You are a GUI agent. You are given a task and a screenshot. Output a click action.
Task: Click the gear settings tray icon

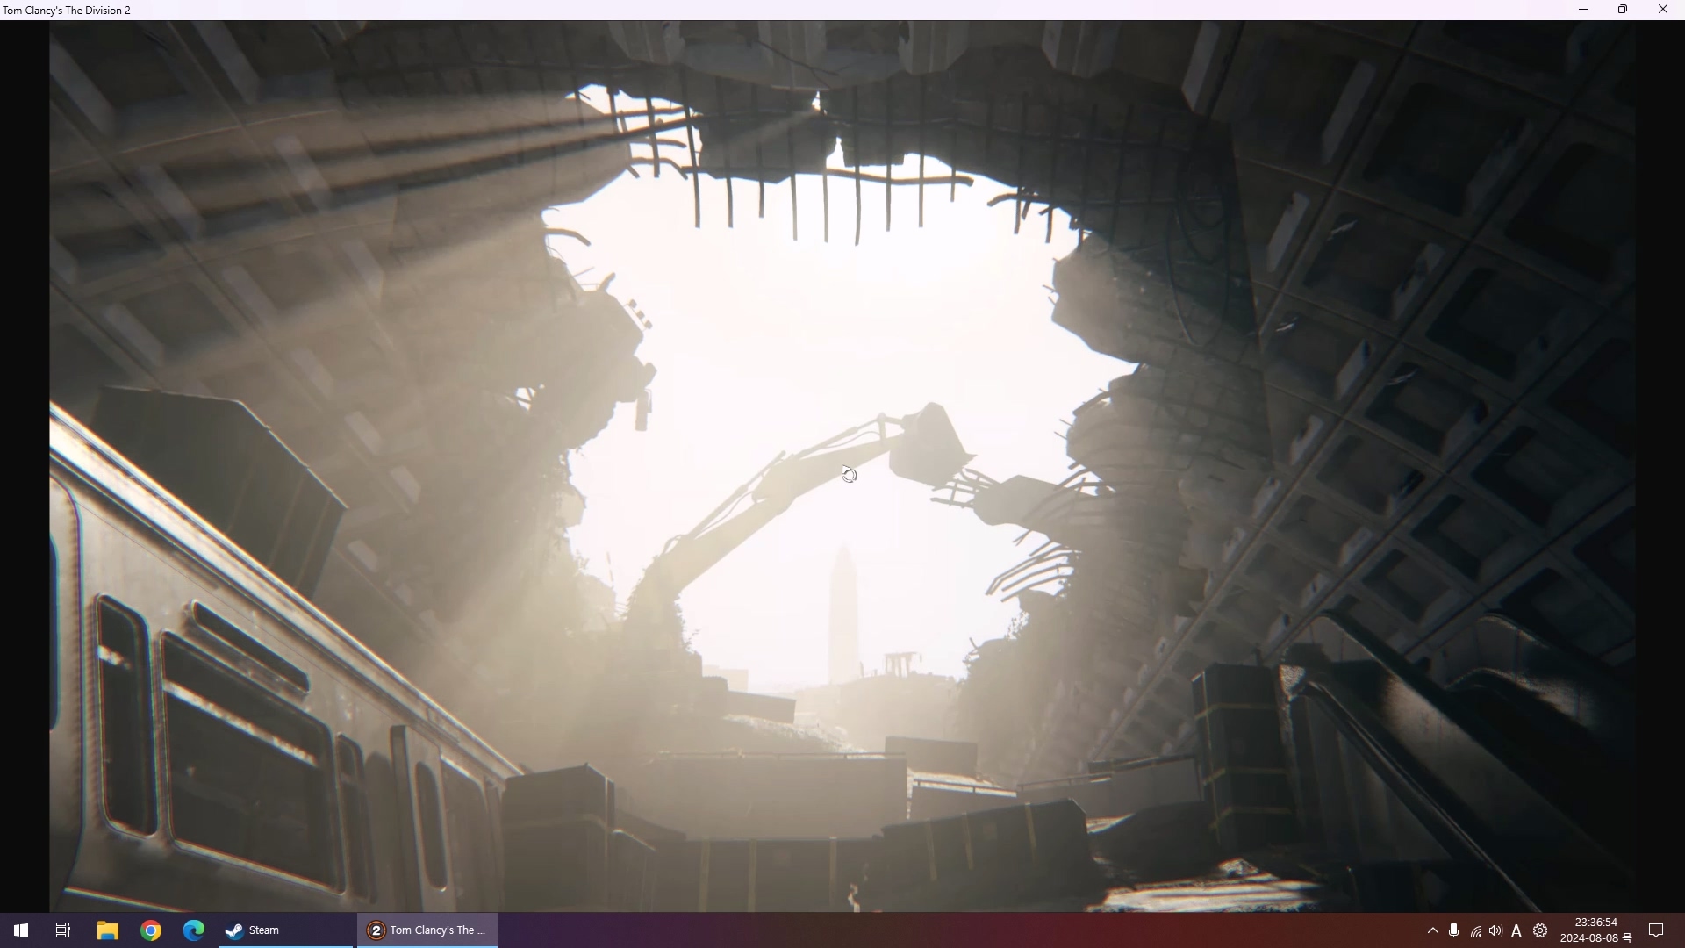point(1540,930)
